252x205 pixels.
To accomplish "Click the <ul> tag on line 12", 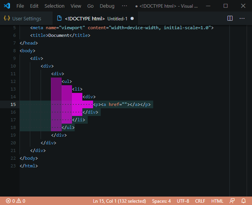I will tap(67, 81).
